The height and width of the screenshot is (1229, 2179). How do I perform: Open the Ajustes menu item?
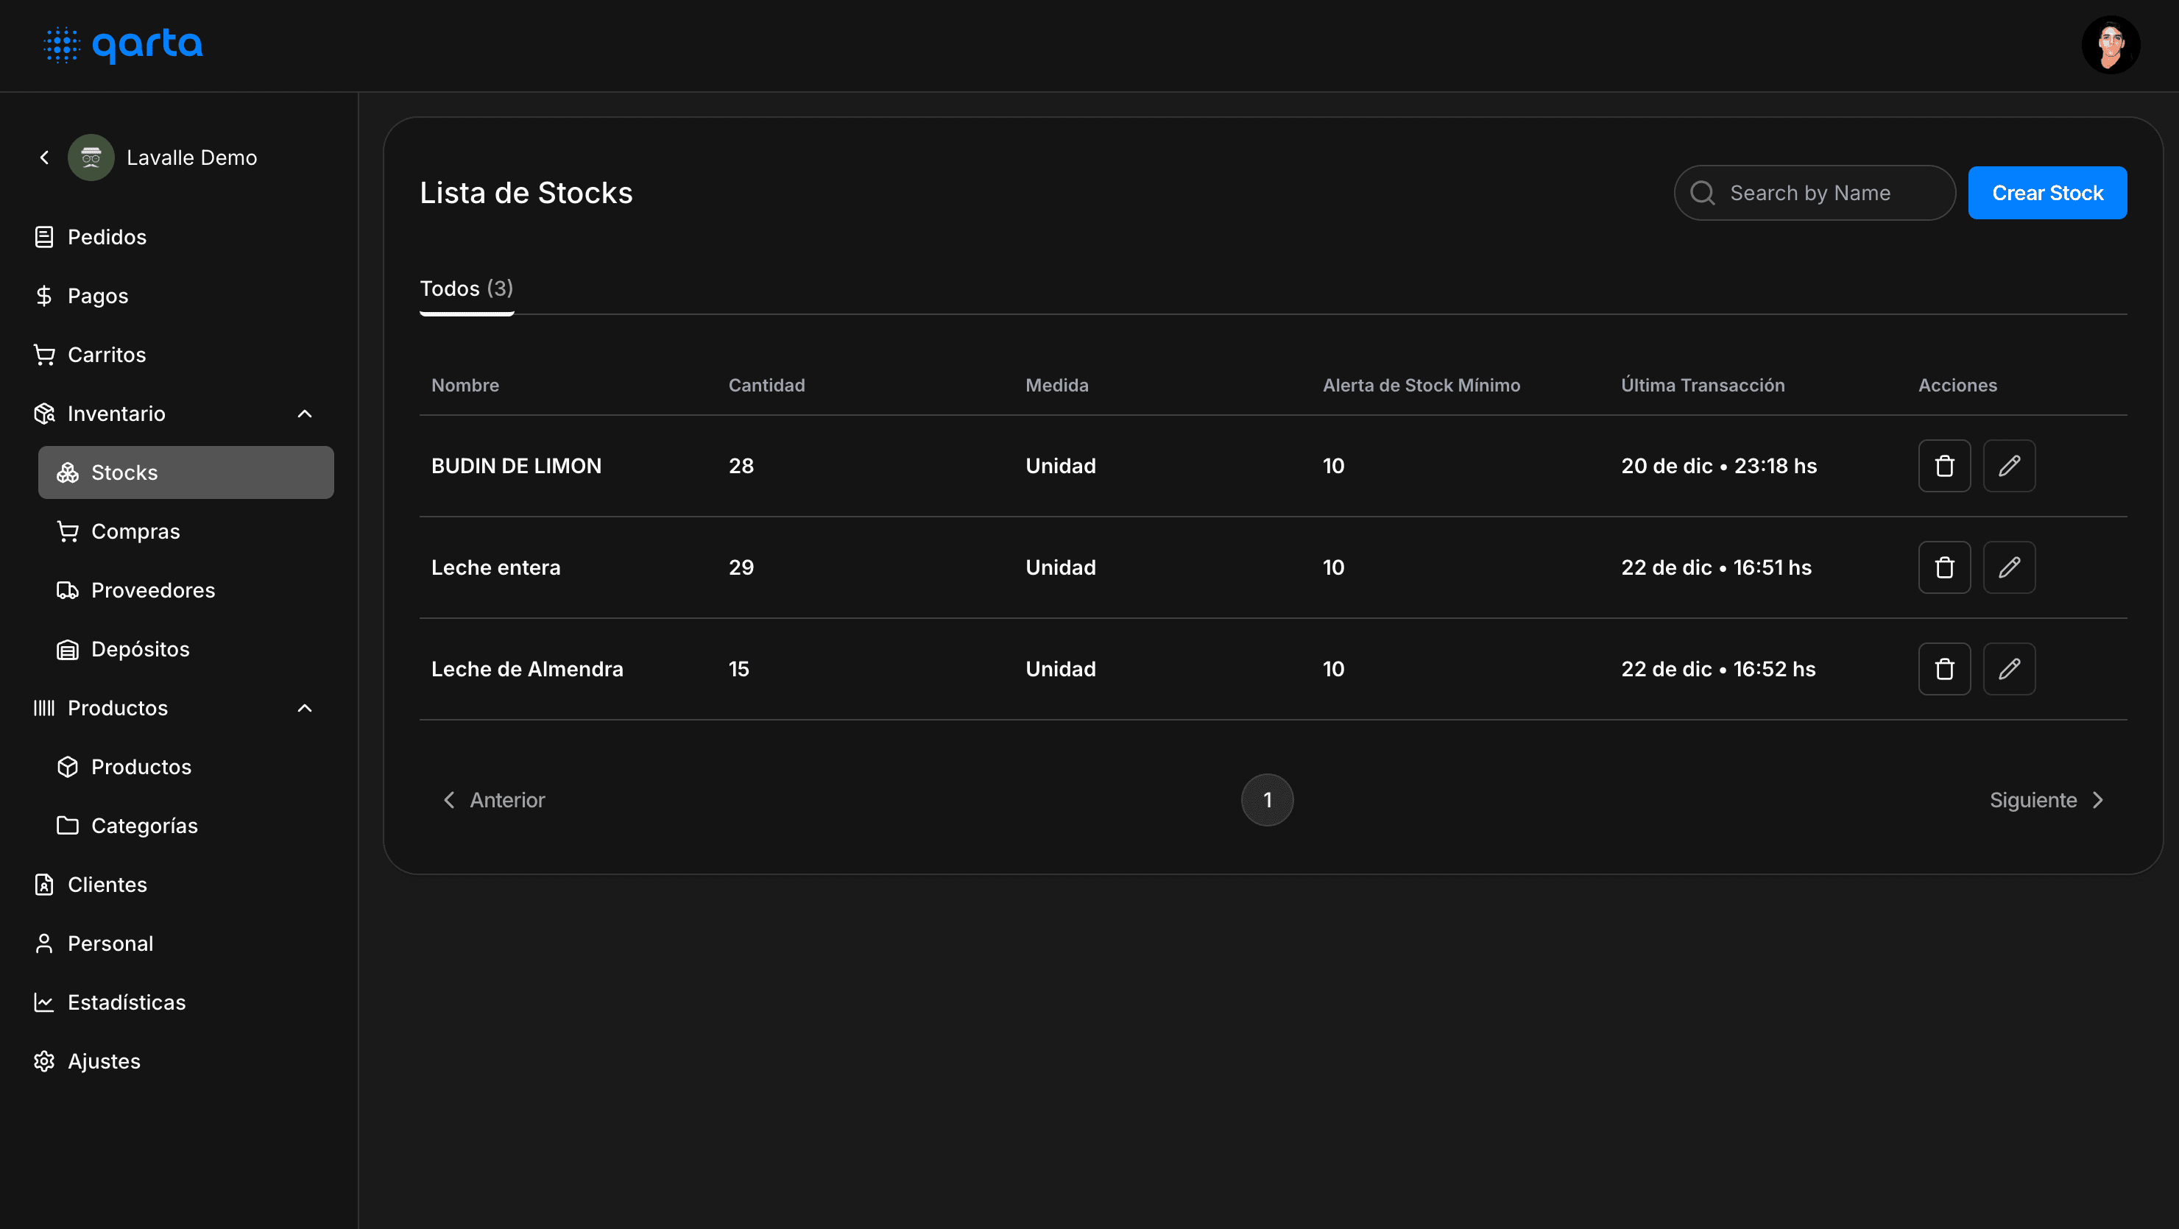[x=103, y=1061]
